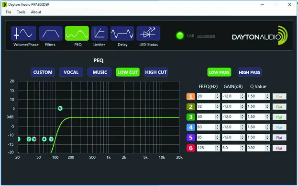
Task: Open the Filters section icon
Action: [51, 33]
